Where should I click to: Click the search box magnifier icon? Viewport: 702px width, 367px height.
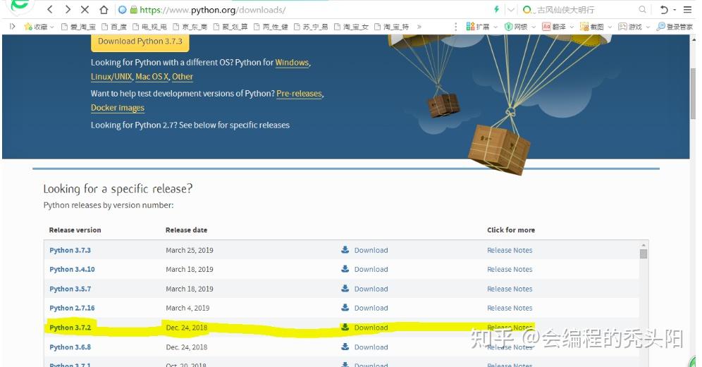643,9
